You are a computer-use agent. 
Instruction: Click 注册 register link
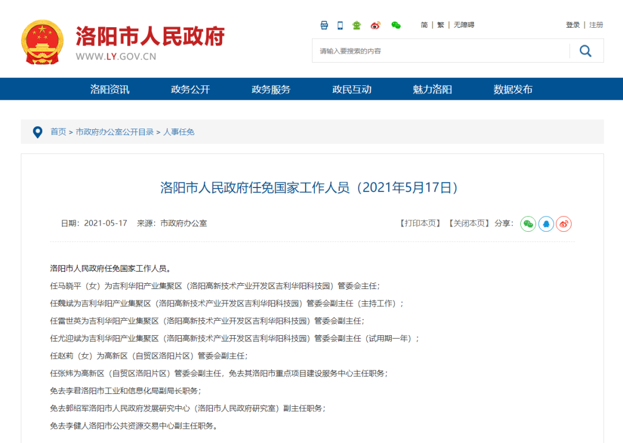tap(596, 25)
